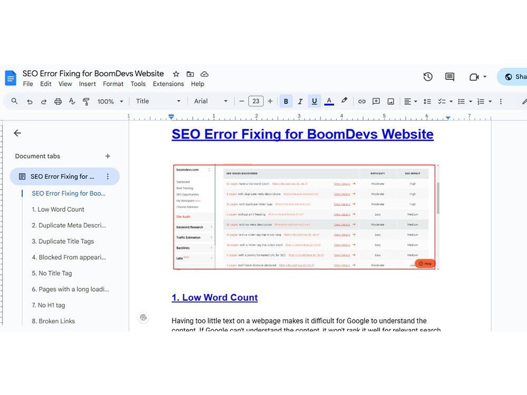Add a comment from toolbar

point(376,102)
